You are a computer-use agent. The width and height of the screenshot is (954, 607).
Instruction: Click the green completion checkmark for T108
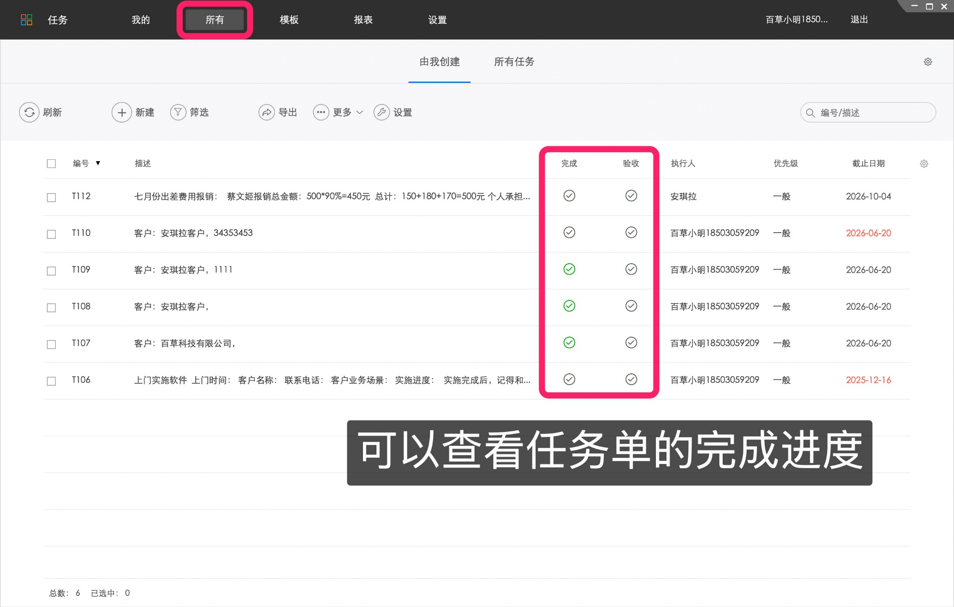[x=569, y=306]
